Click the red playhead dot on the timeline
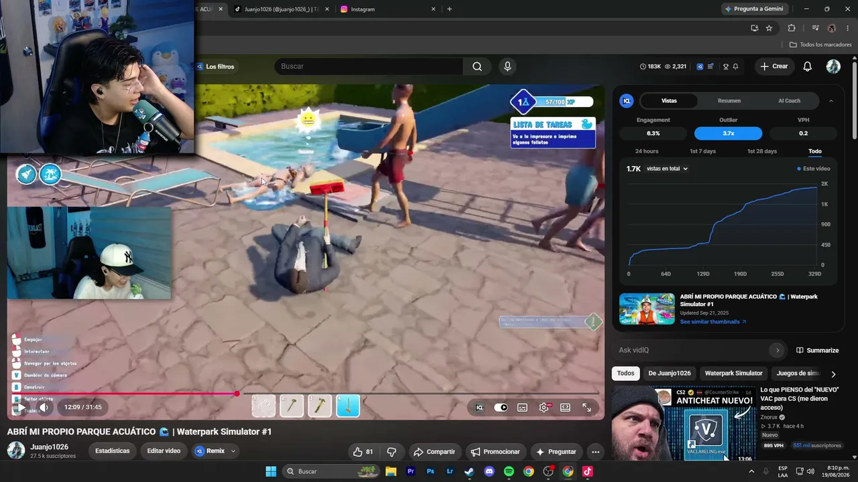858x482 pixels. pos(237,394)
